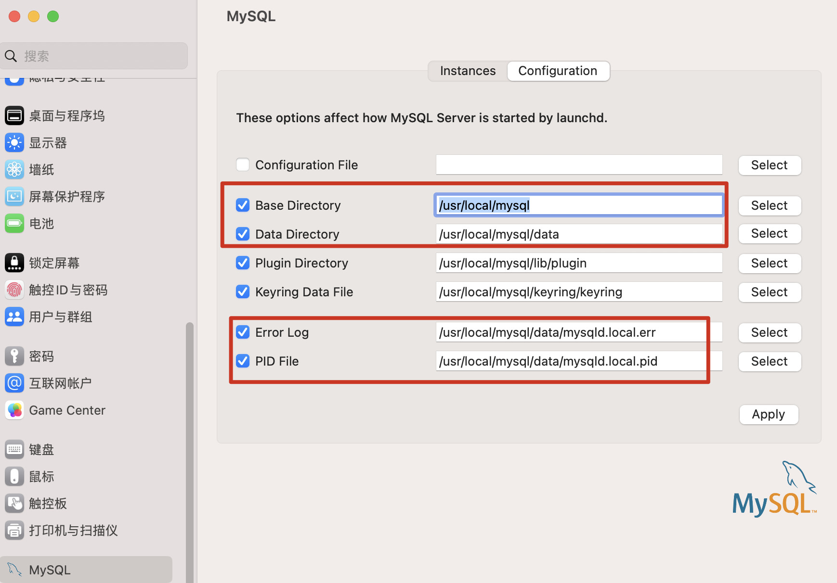Select 锁定屏幕 label in sidebar
The image size is (837, 583).
point(54,263)
